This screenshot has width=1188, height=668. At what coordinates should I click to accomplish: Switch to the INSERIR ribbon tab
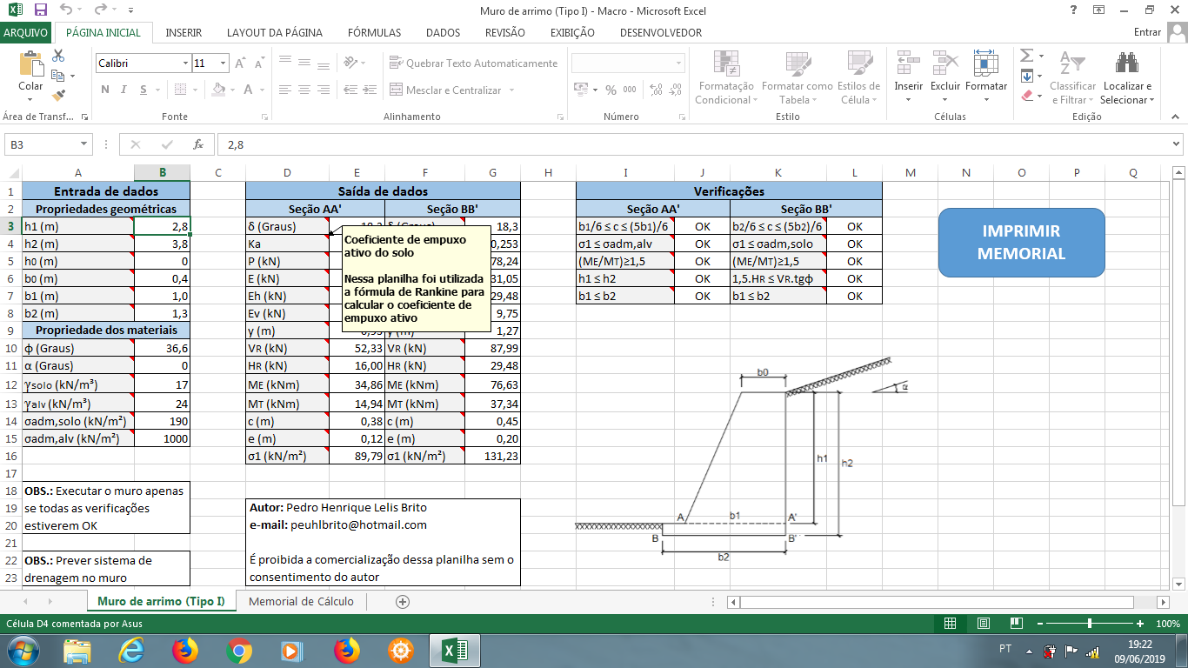[x=184, y=33]
